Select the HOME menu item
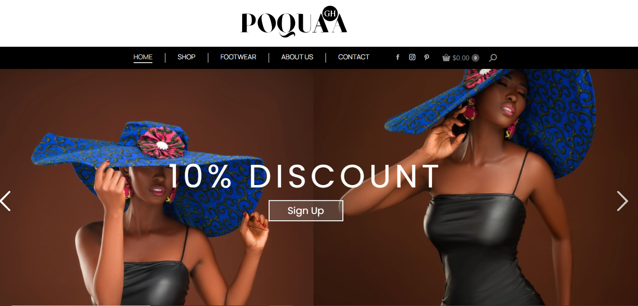 coord(143,57)
